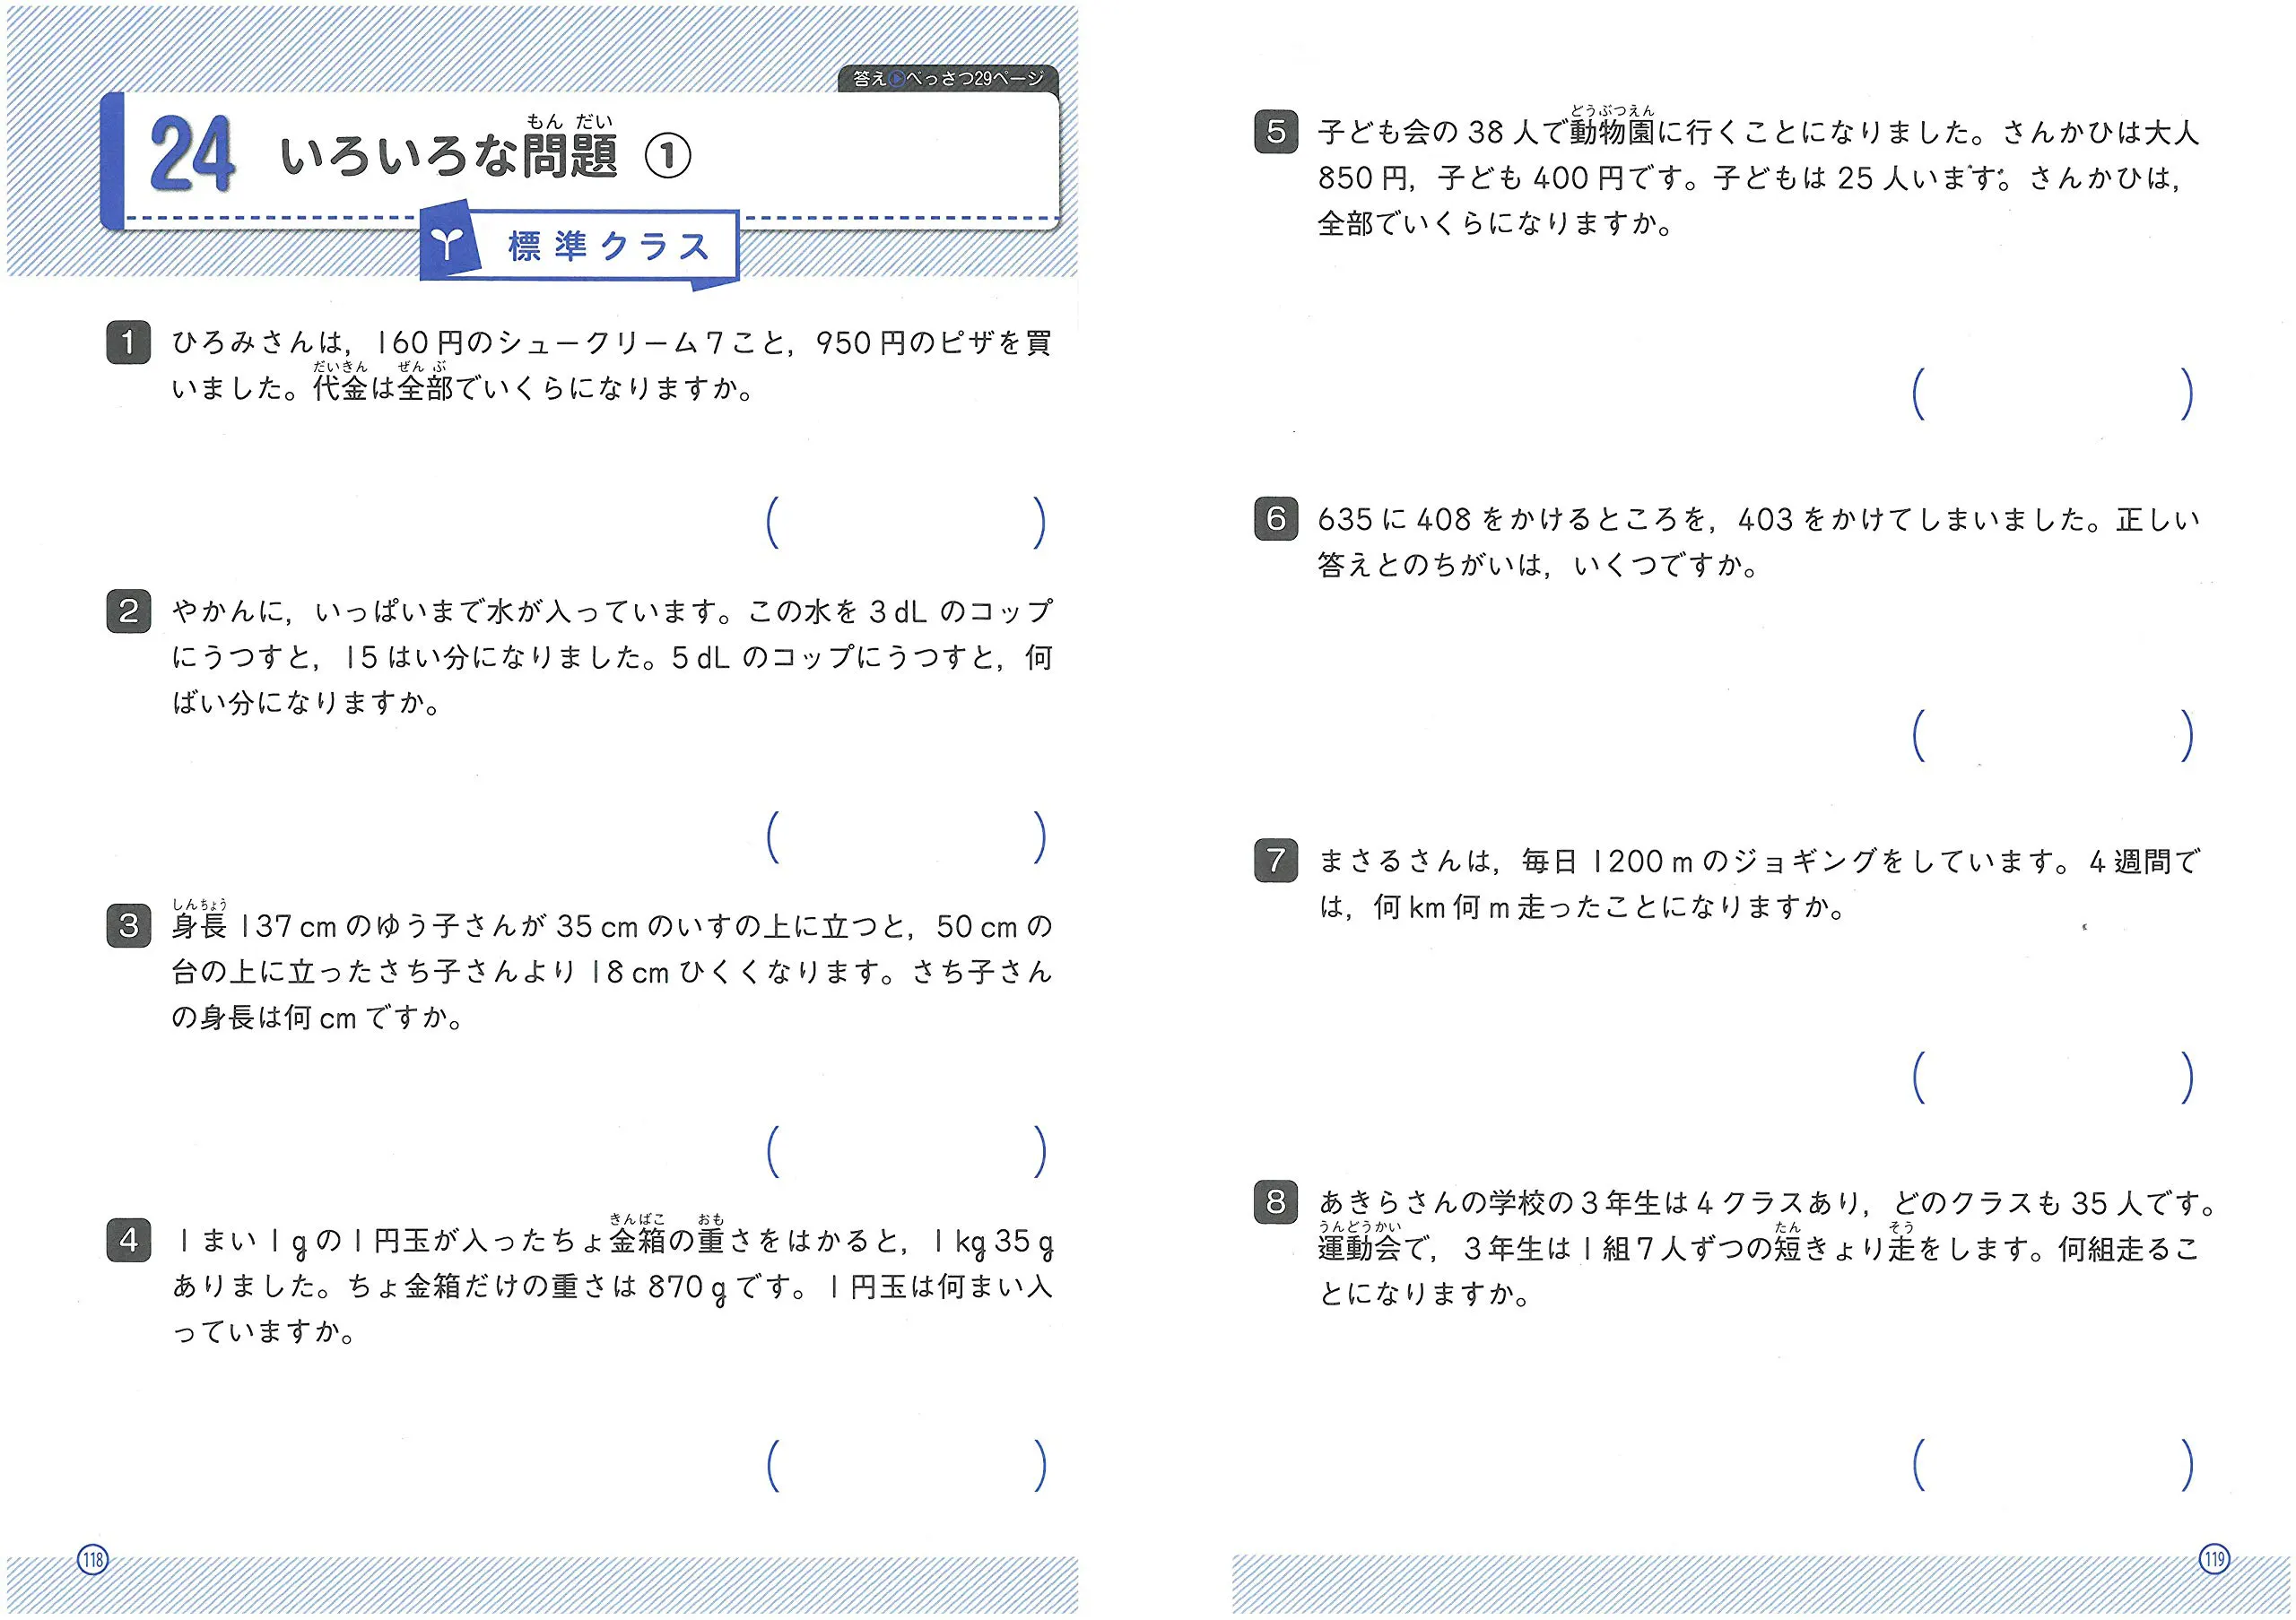The height and width of the screenshot is (1620, 2296).
Task: Click the answer blank for problem 3
Action: tap(906, 1151)
